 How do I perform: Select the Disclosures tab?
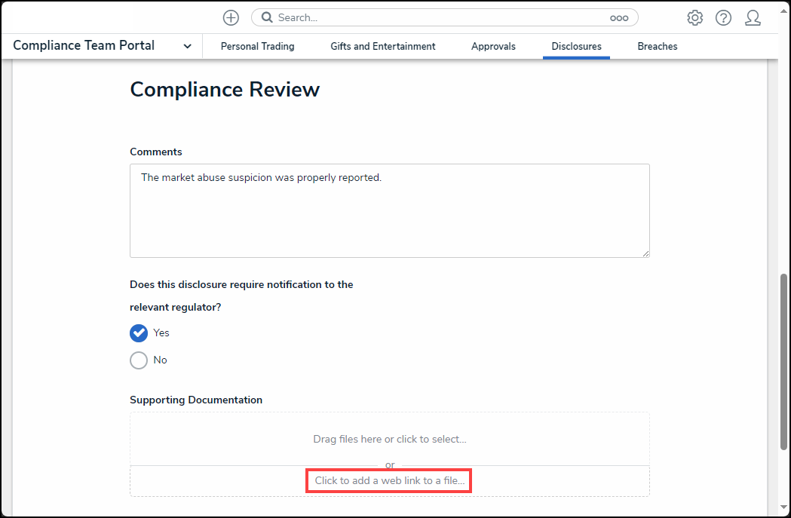pos(576,46)
